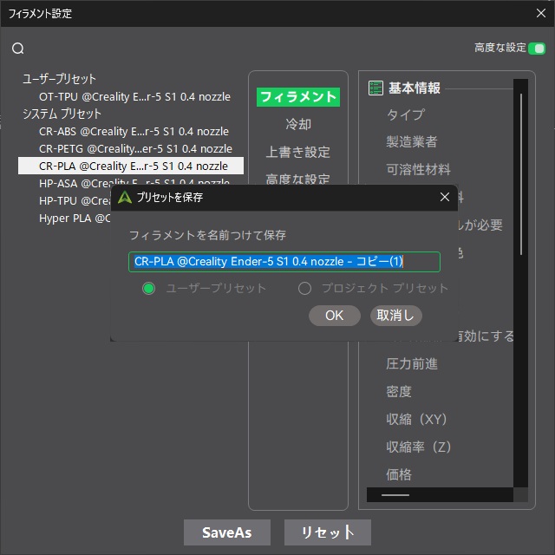Open the 上書き設定 tab
This screenshot has height=555, width=555.
297,152
